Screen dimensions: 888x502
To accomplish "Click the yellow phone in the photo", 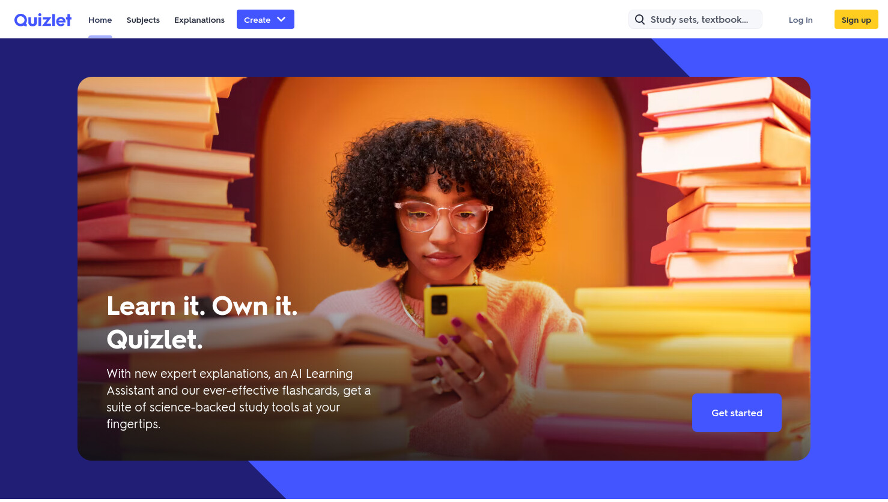I will click(x=455, y=316).
